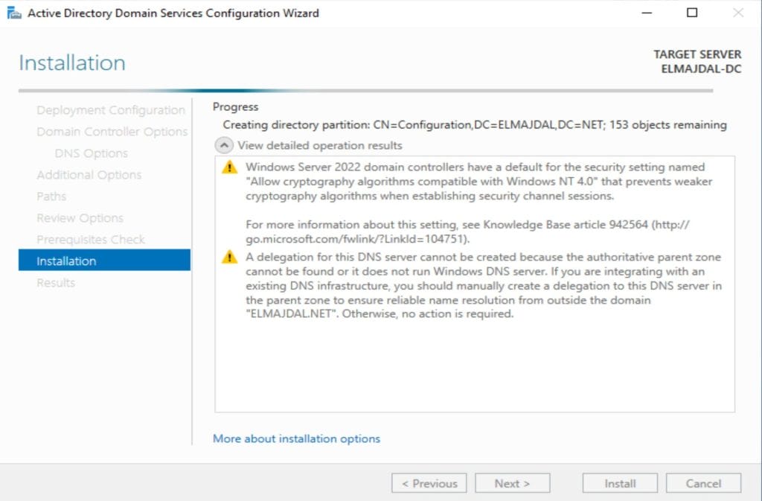The height and width of the screenshot is (501, 762).
Task: Click the AD DS wizard title bar icon
Action: coord(14,13)
